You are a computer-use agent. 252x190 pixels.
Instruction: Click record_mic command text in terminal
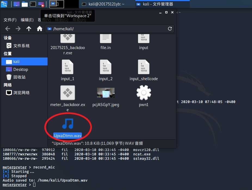44,167
